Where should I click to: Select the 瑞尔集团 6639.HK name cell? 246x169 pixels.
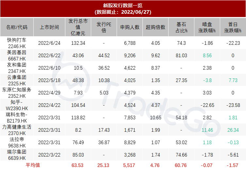[17, 155]
